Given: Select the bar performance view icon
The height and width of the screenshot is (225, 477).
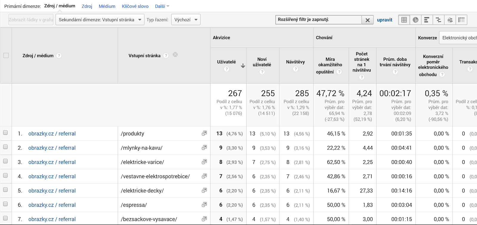Looking at the screenshot, I should click(427, 20).
